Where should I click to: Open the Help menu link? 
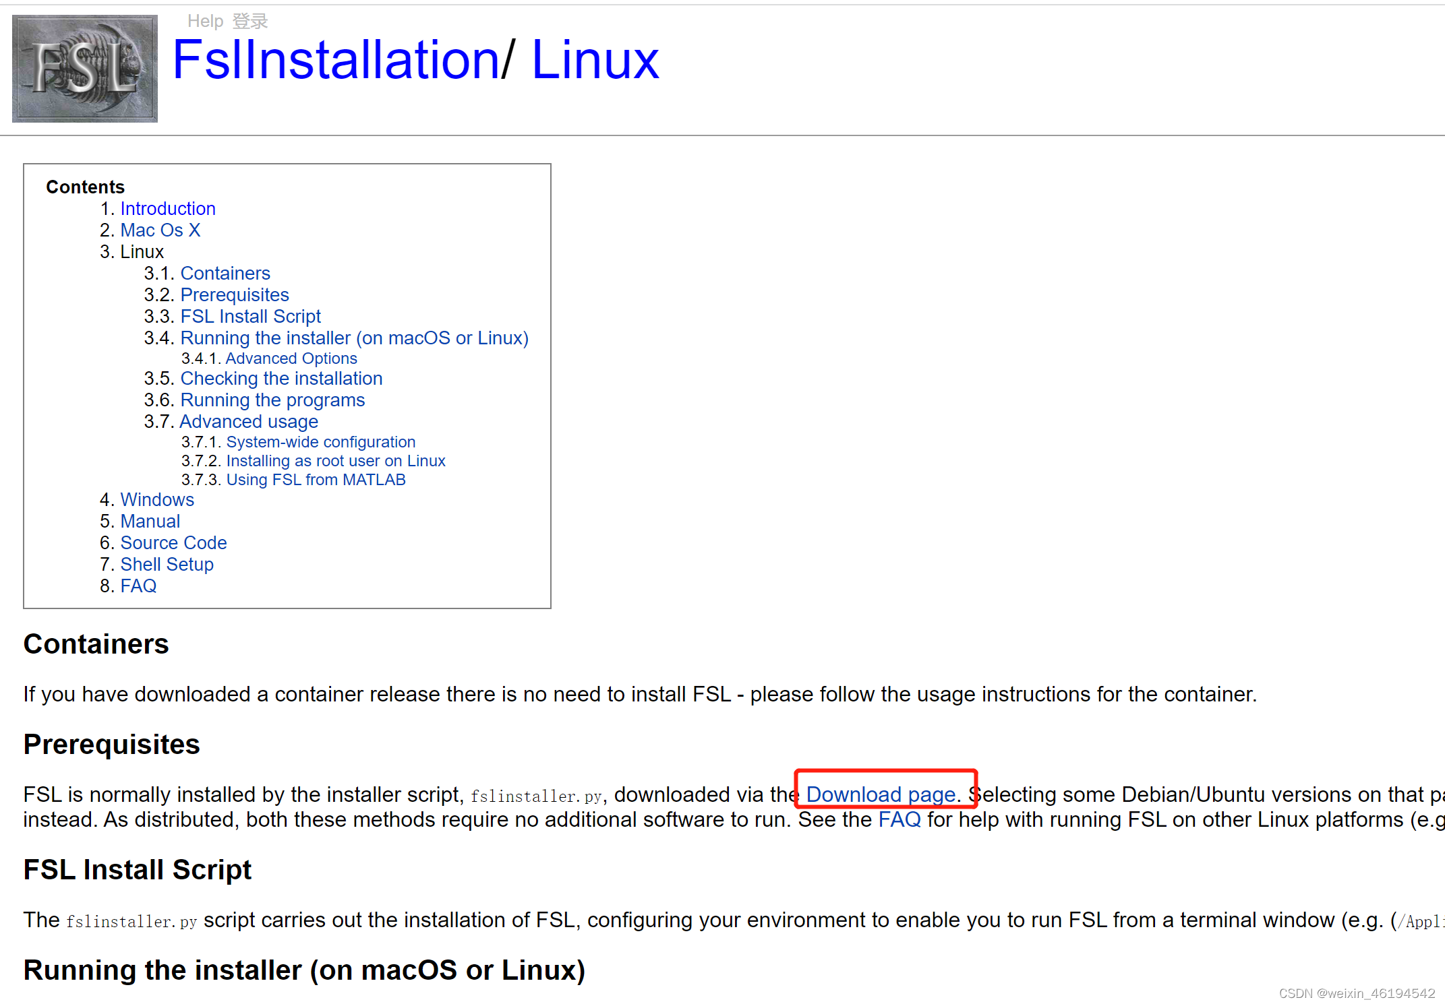205,22
